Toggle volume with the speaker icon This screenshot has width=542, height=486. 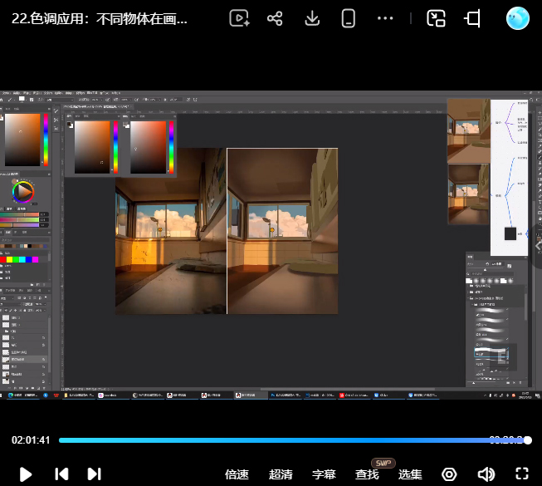(x=486, y=474)
